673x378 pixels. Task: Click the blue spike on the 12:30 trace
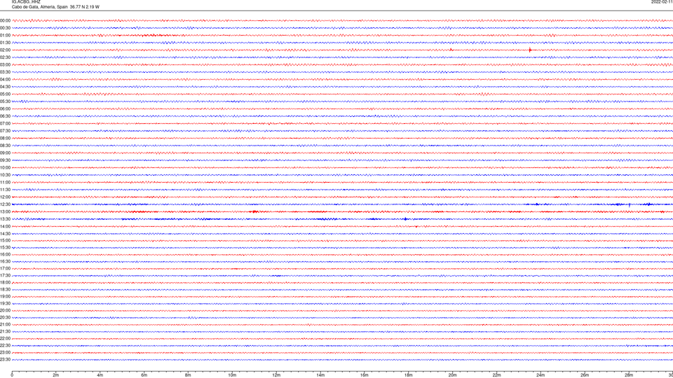click(630, 205)
